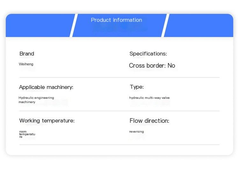The height and width of the screenshot is (169, 239).
Task: Click Hydraulic engineering machinery value
Action: tap(36, 100)
